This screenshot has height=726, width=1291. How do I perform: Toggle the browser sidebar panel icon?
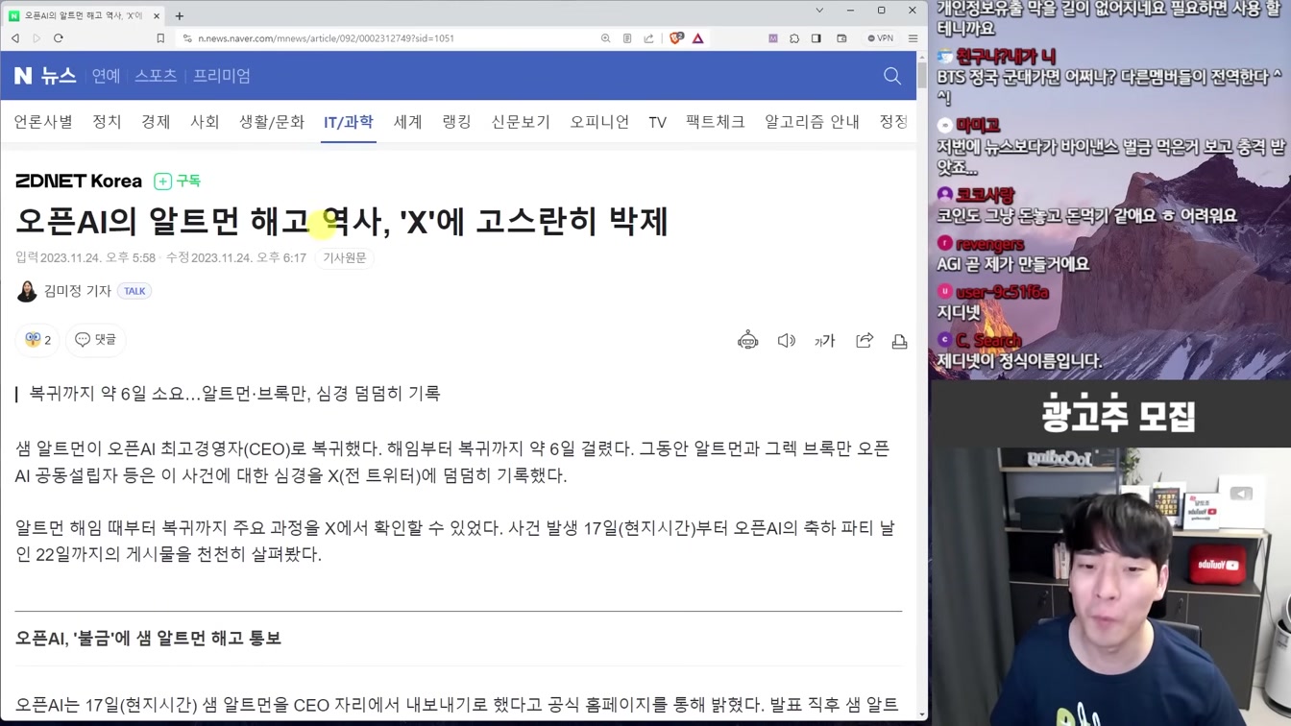816,38
